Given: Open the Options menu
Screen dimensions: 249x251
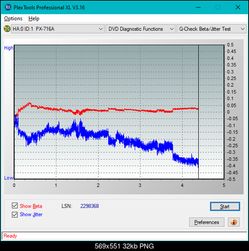Looking at the screenshot, I should coord(13,19).
